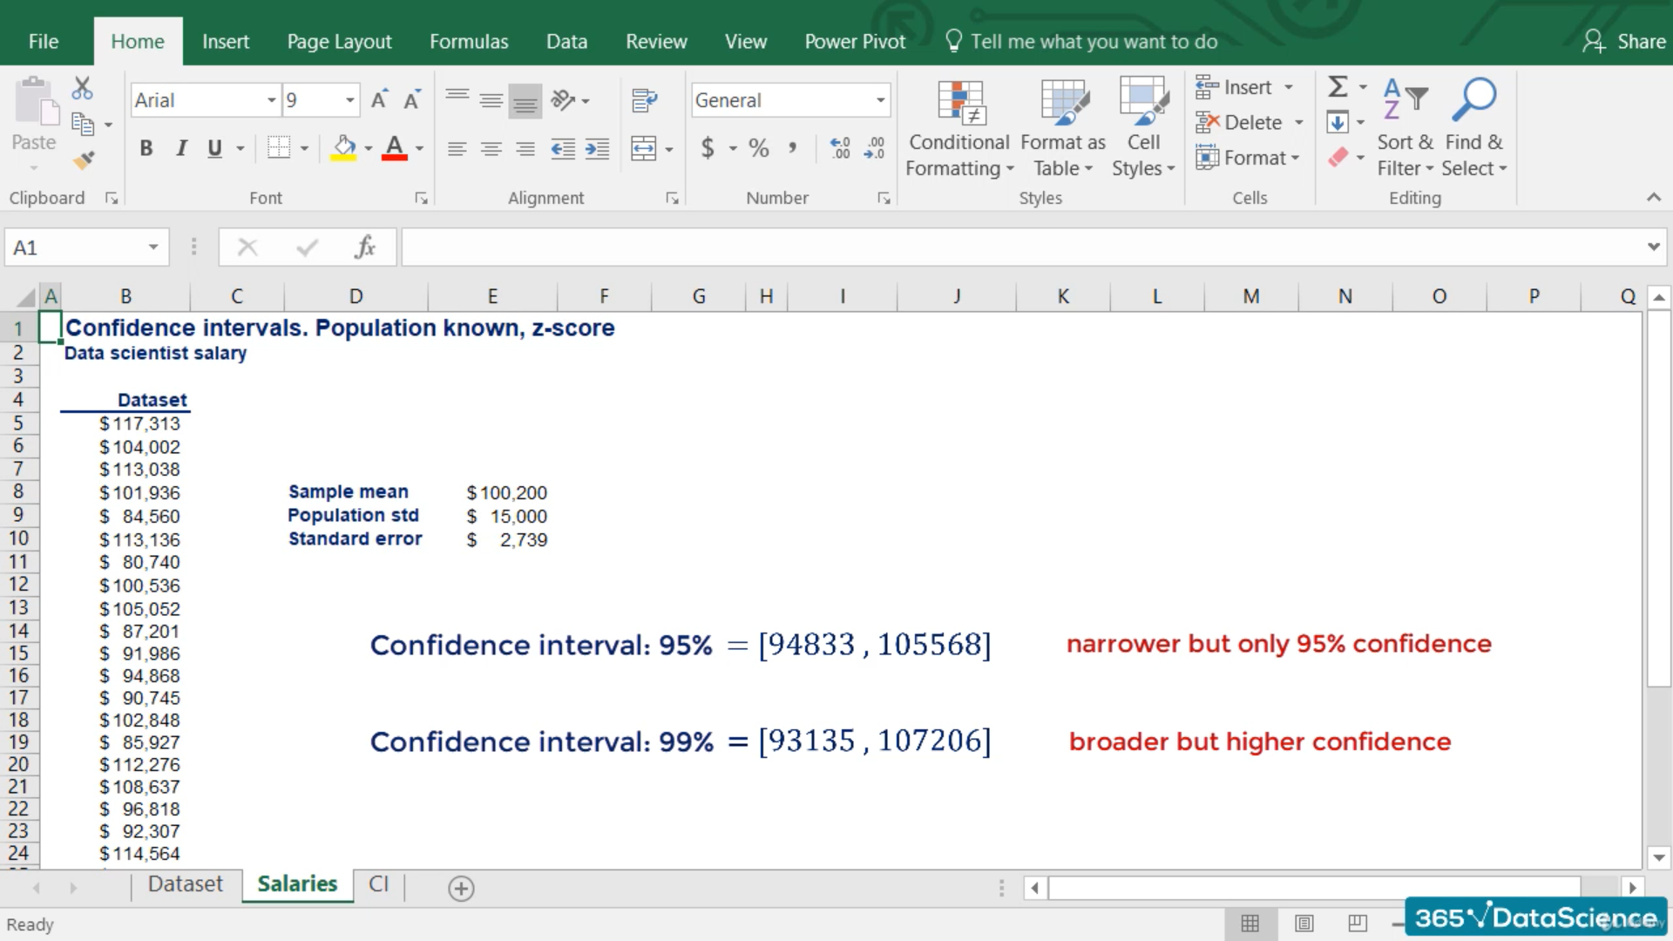Image resolution: width=1673 pixels, height=941 pixels.
Task: Switch to Page Layout view
Action: pyautogui.click(x=1304, y=923)
